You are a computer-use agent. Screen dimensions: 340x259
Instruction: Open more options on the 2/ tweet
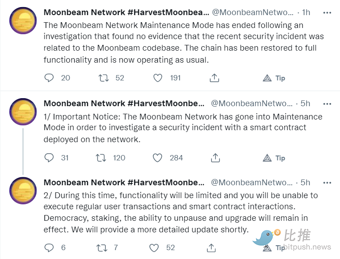point(327,183)
